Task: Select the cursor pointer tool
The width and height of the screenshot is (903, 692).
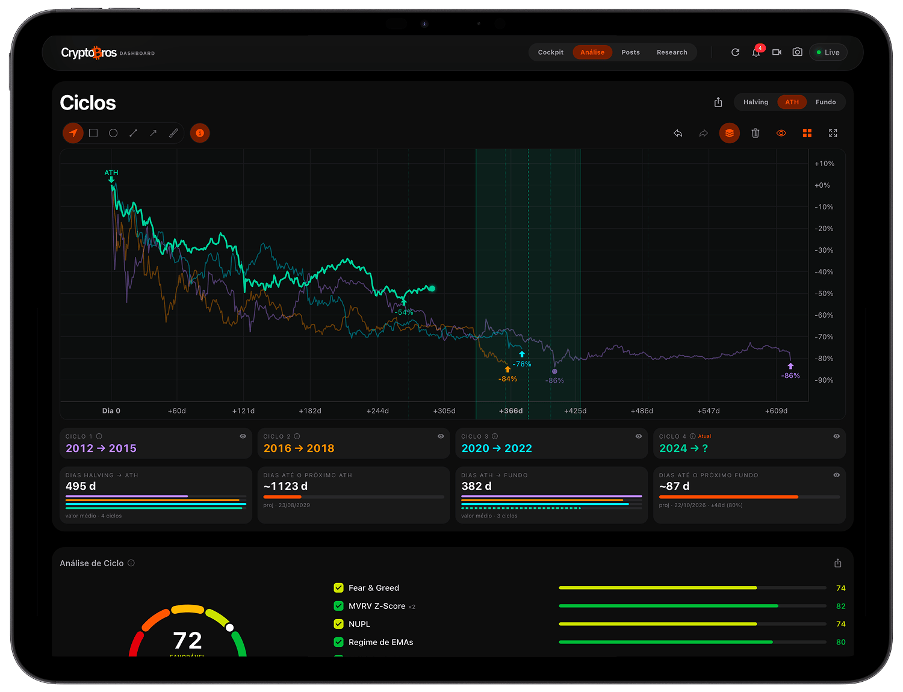Action: tap(73, 133)
